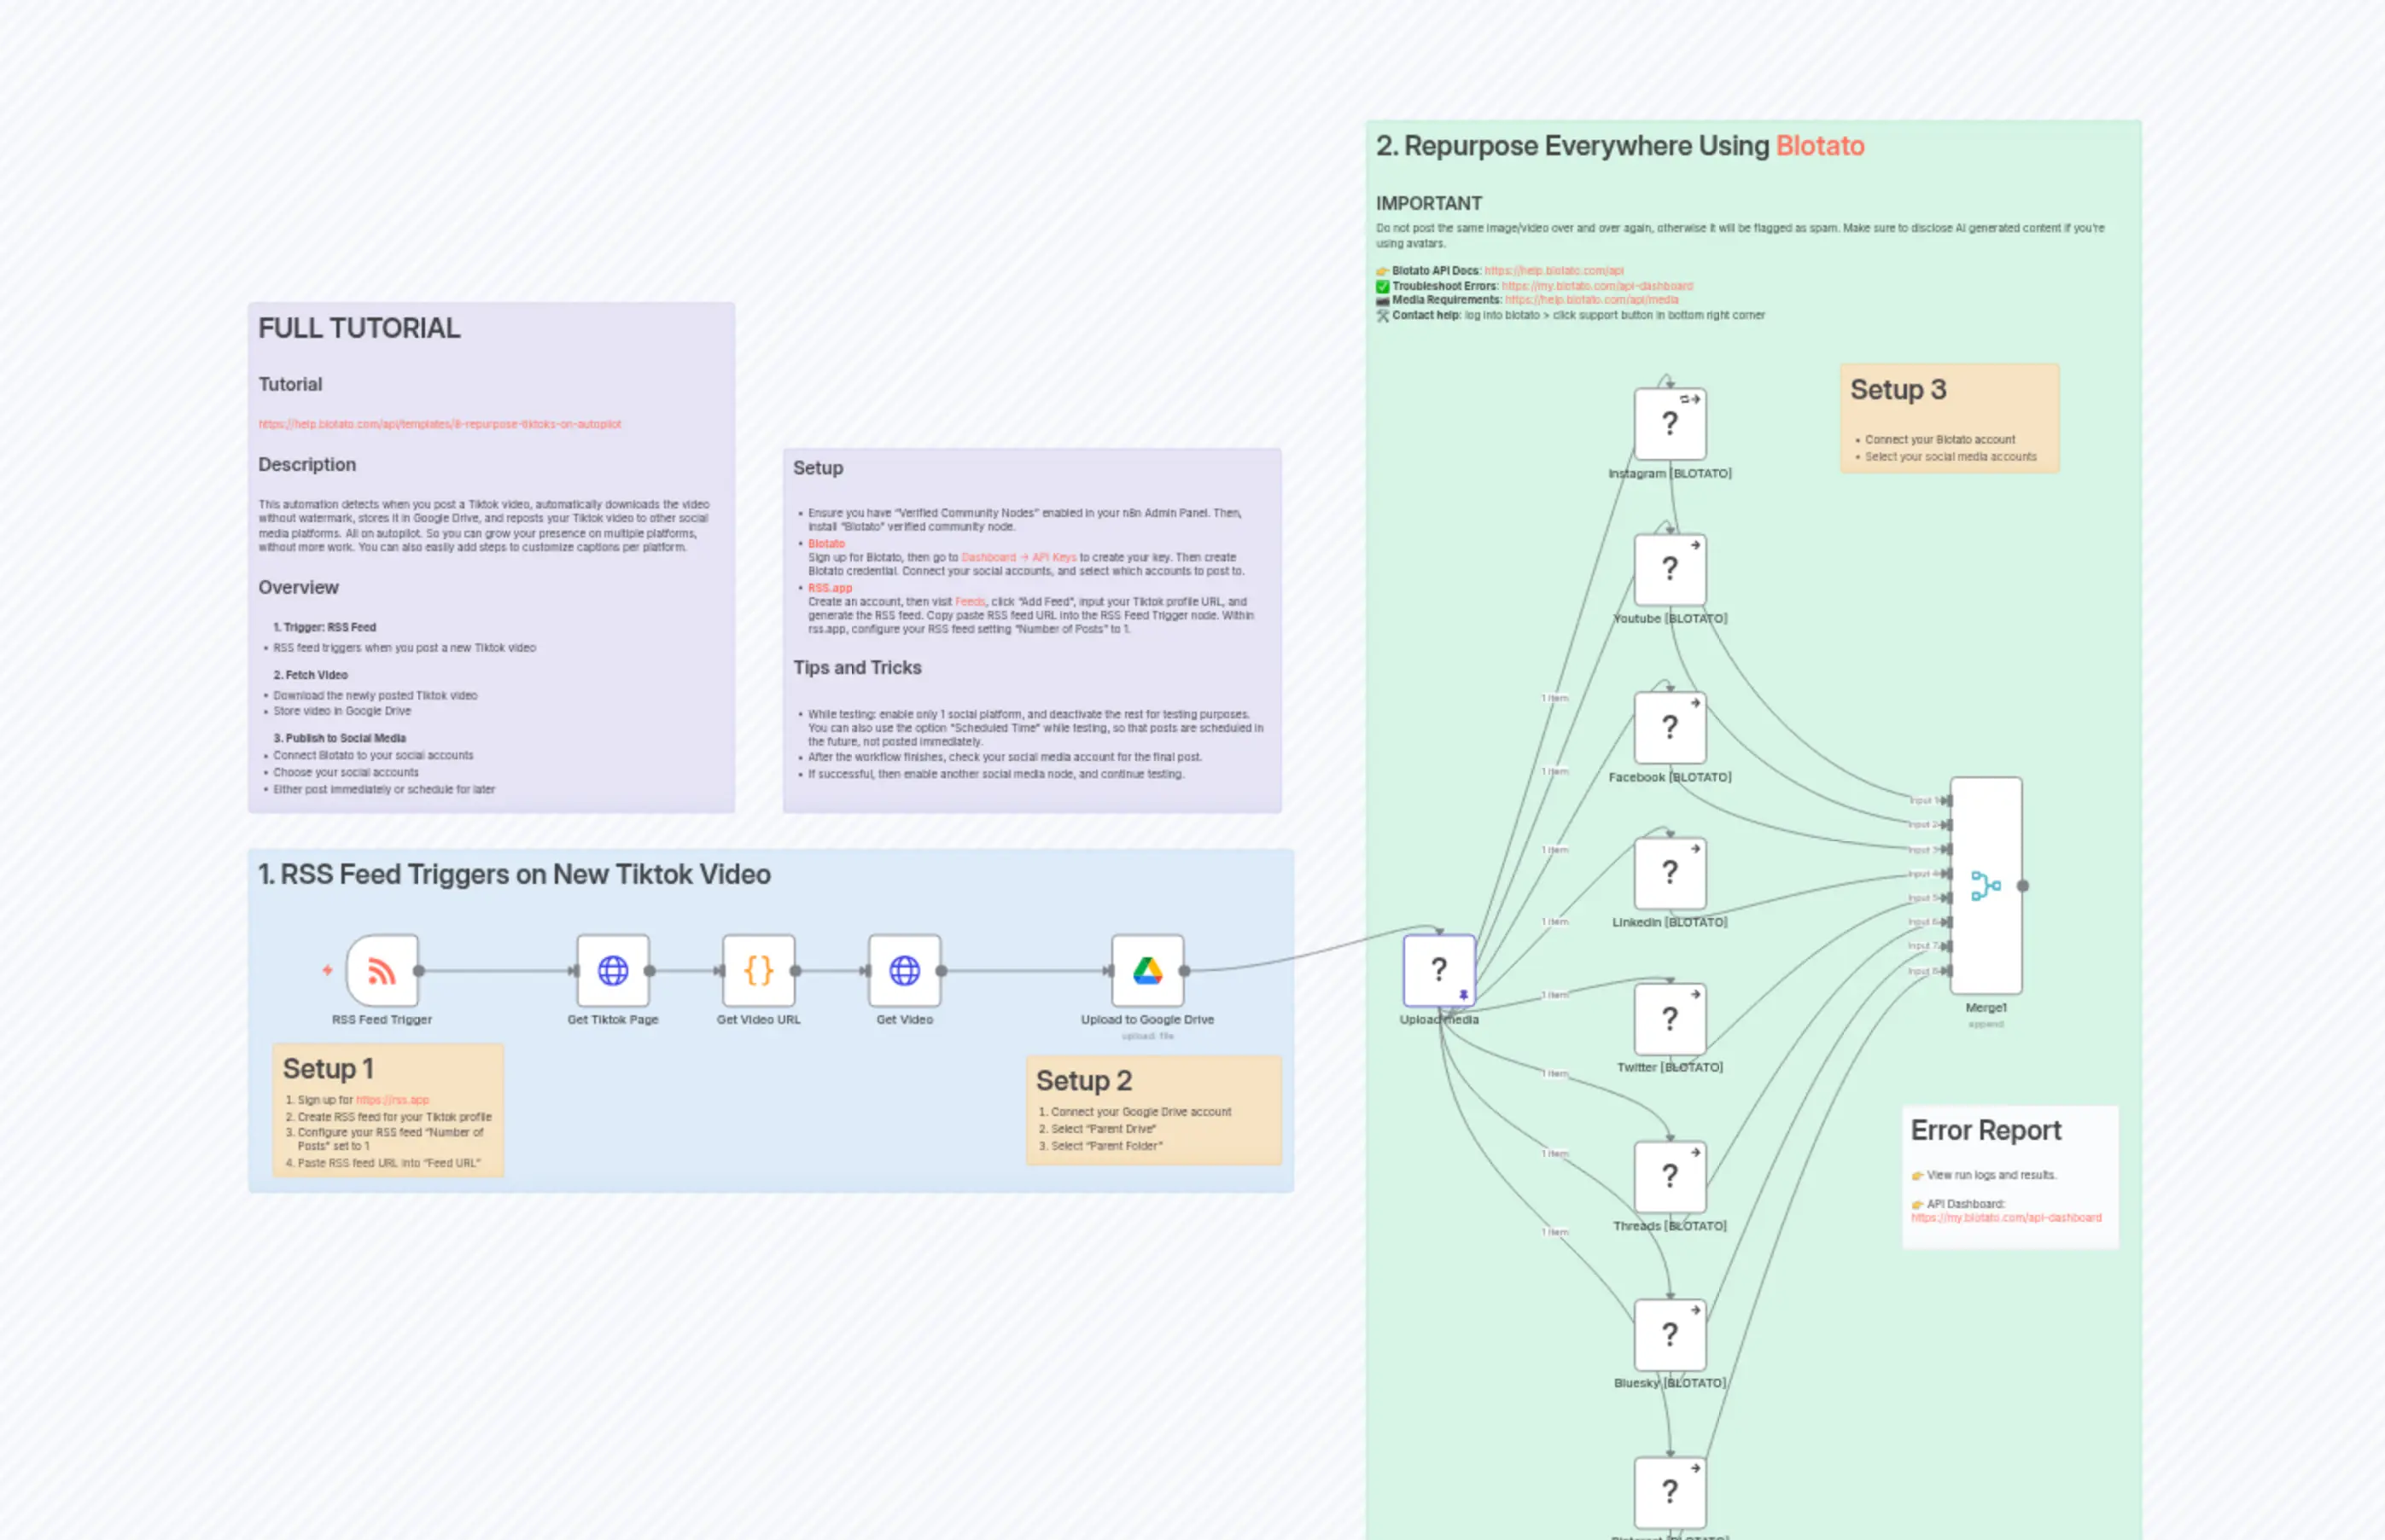The image size is (2385, 1540).
Task: Select the Get Video HTTP node
Action: click(x=904, y=970)
